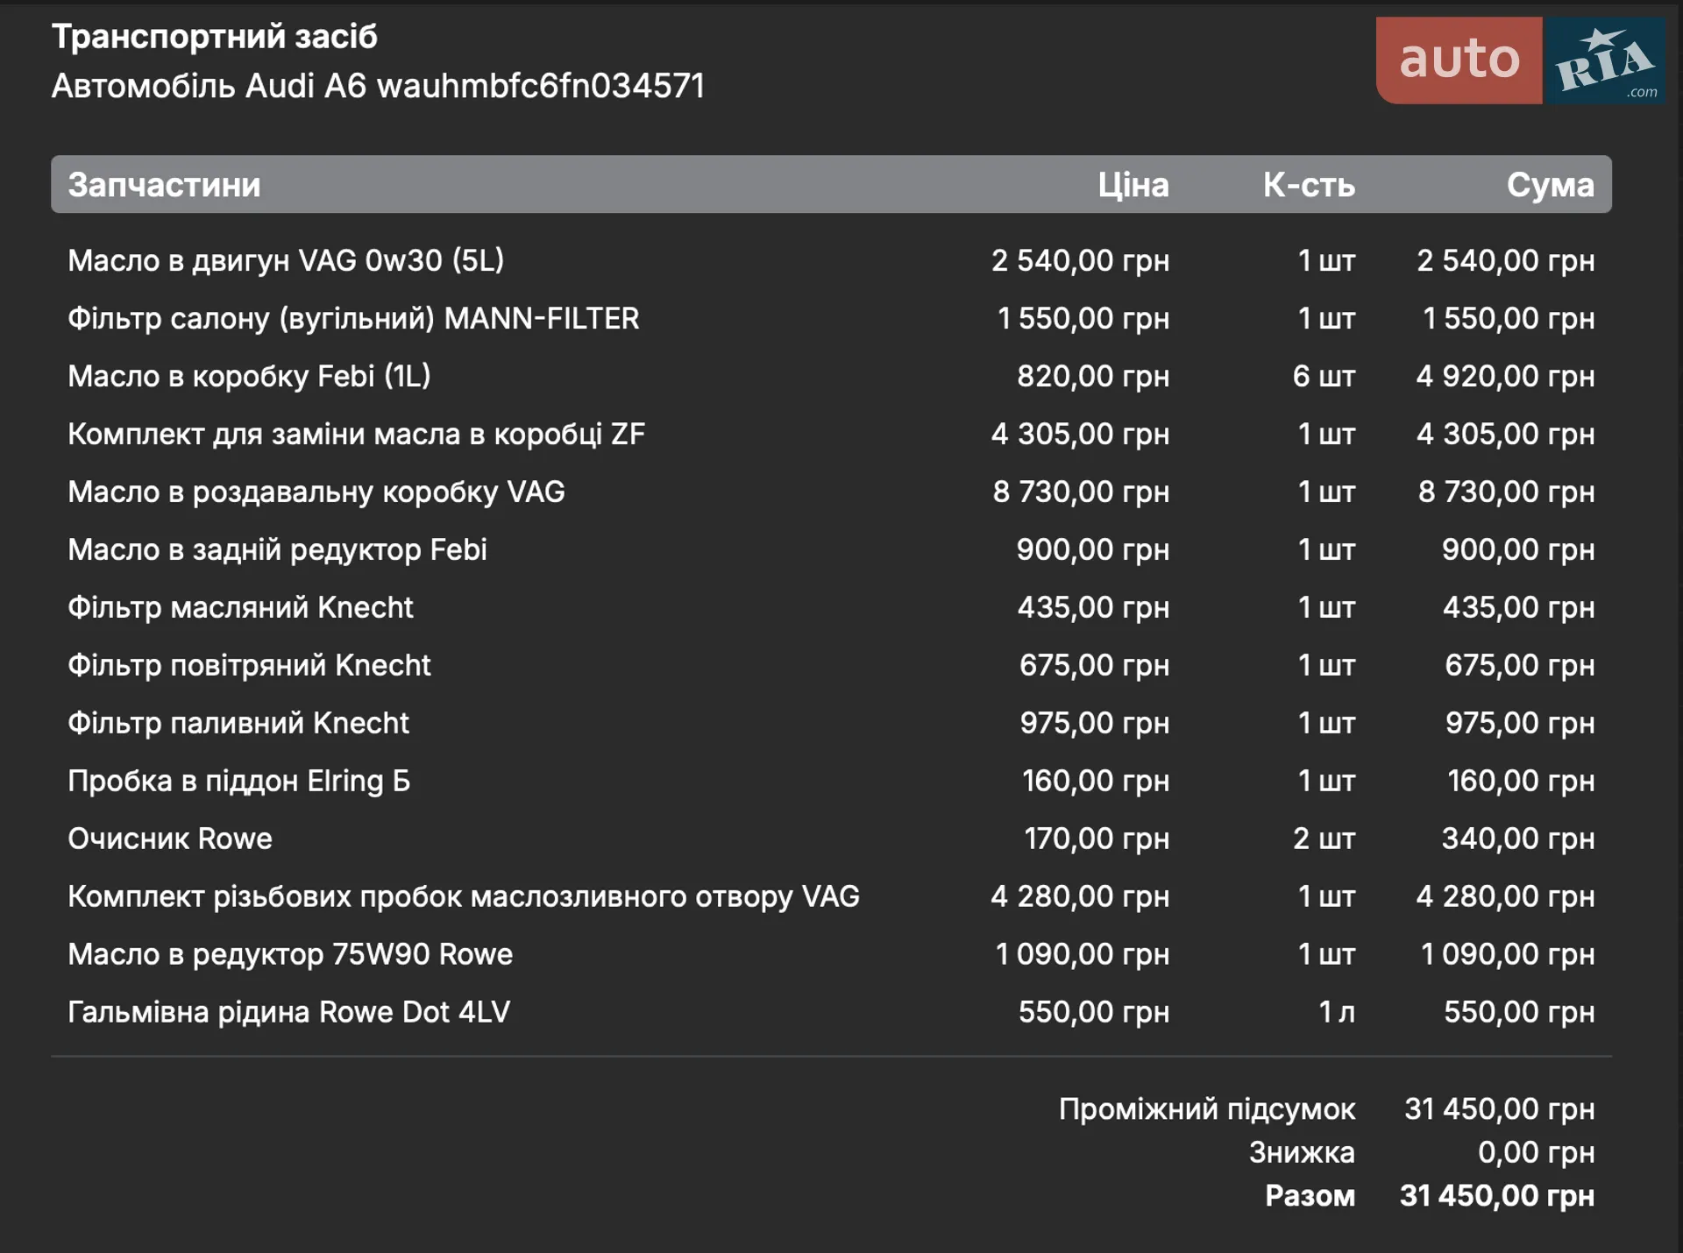Click the discount value 0,00 грн
Viewport: 1683px width, 1253px height.
tap(1537, 1152)
